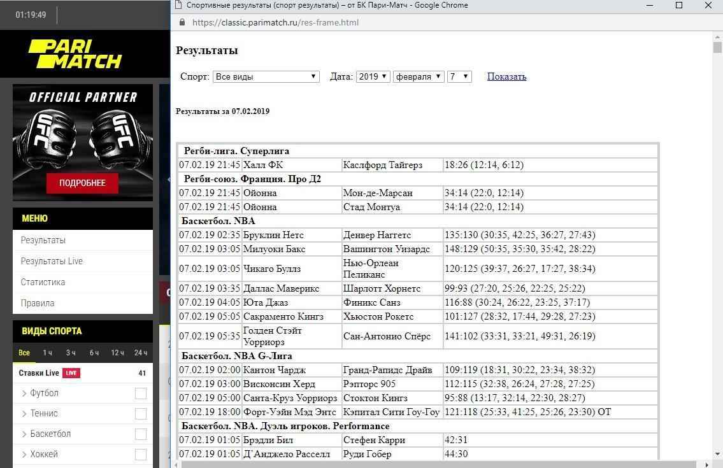This screenshot has width=723, height=468.
Task: Tick the Футбол checkbox
Action: coord(141,394)
